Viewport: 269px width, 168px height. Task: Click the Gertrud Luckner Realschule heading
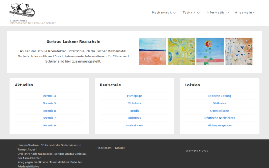73,42
